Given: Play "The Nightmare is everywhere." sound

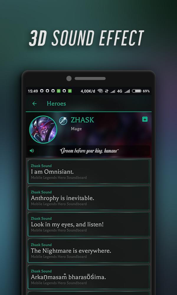Looking at the screenshot, I should tap(89, 250).
